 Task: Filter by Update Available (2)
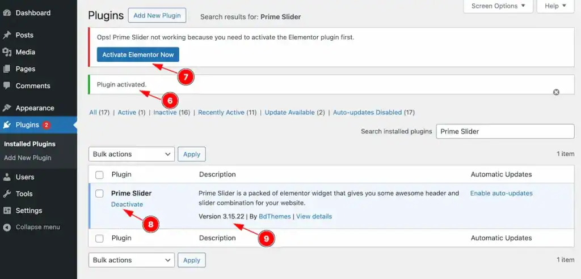point(294,113)
